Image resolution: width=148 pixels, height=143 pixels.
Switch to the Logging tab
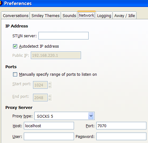click(x=104, y=15)
